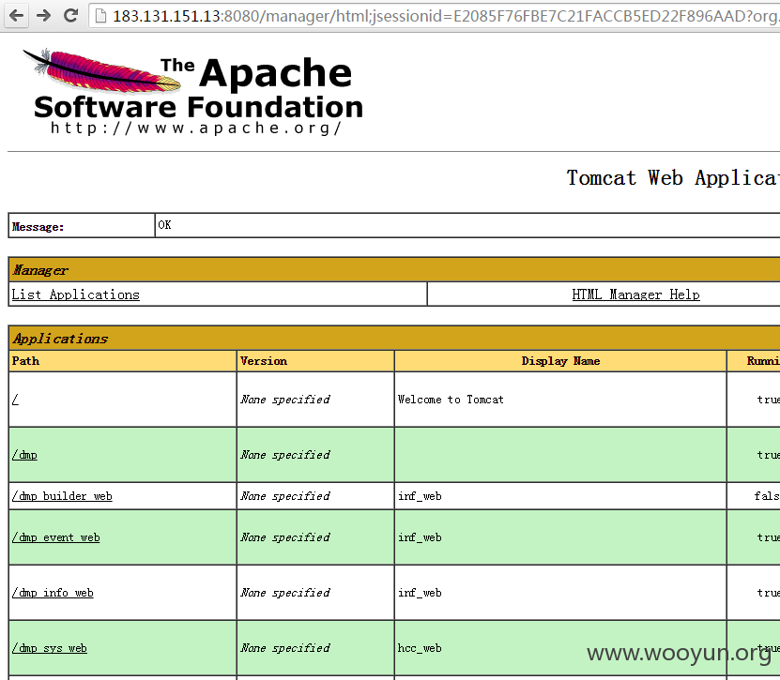The height and width of the screenshot is (680, 780).
Task: Click "None specified" in the /dmp_sys_web row
Action: (x=285, y=648)
